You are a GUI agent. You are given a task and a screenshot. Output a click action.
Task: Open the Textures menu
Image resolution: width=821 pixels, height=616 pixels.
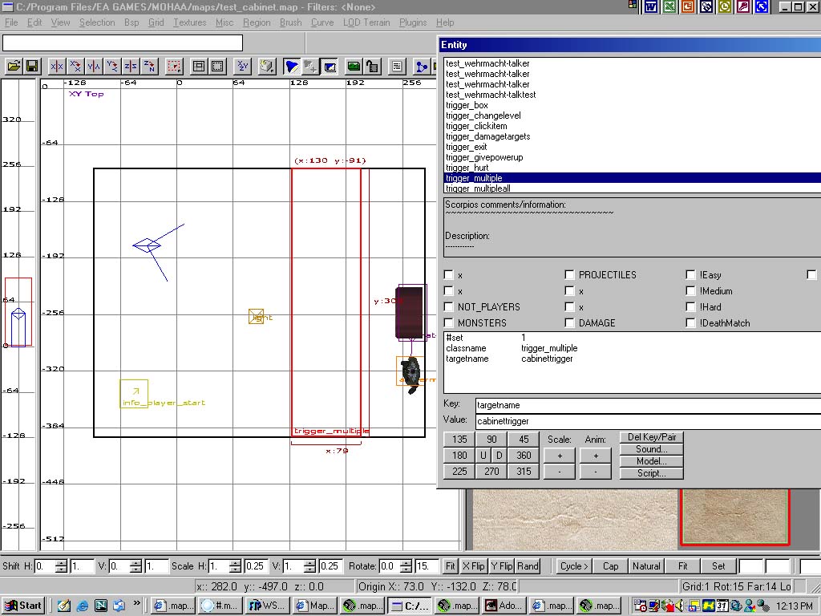click(189, 22)
